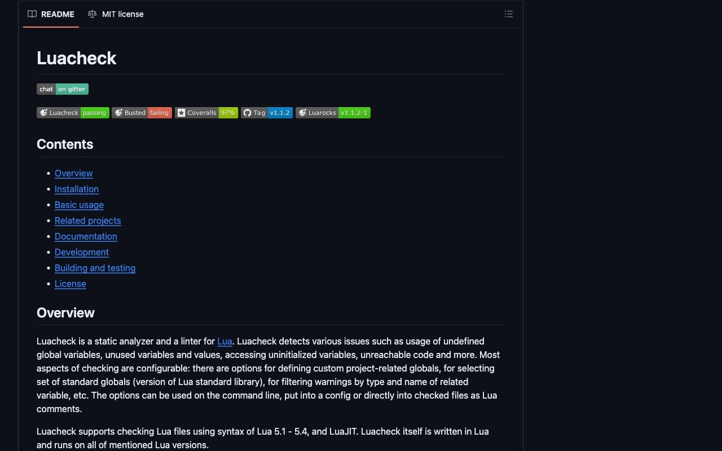722x451 pixels.
Task: Follow the Related projects link
Action: (88, 220)
